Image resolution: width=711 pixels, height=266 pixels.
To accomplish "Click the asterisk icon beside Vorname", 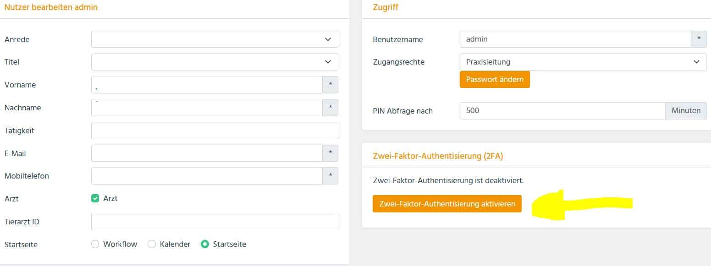I will [x=331, y=85].
